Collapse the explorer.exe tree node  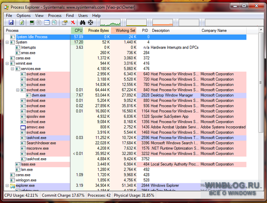click(x=7, y=185)
